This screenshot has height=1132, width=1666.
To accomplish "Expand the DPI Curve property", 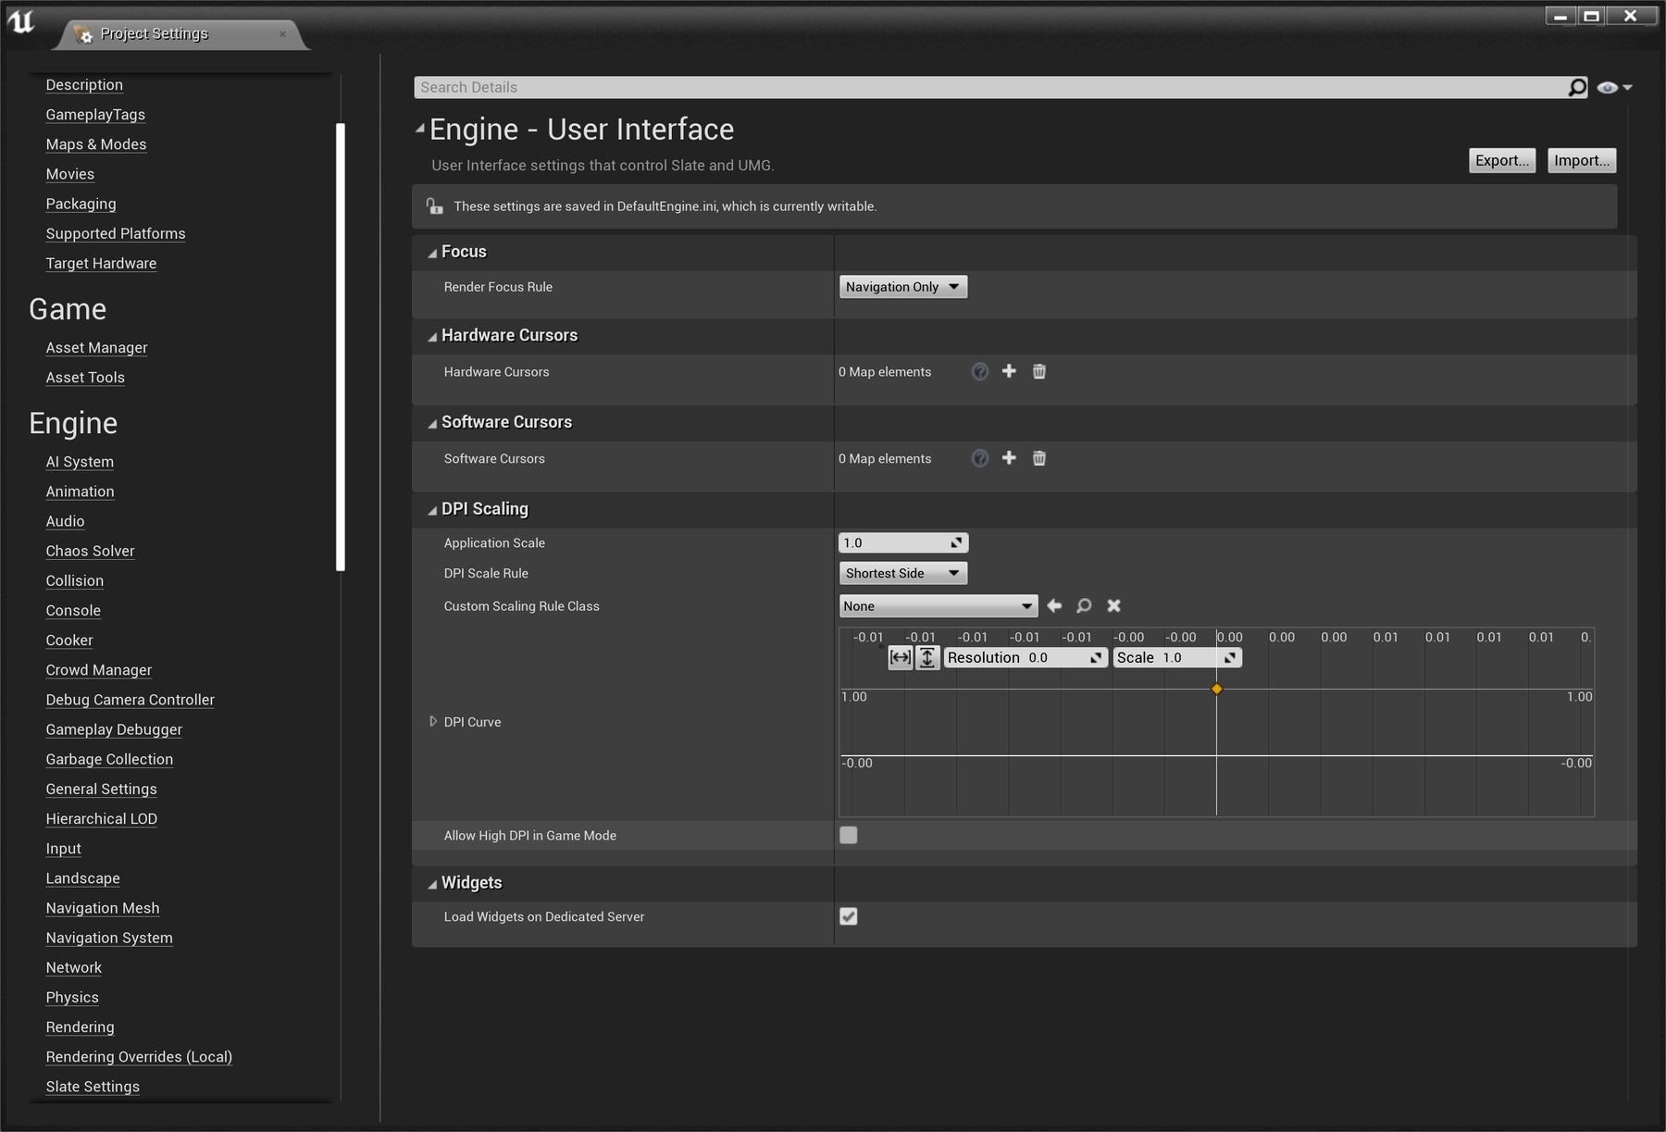I will click(432, 721).
